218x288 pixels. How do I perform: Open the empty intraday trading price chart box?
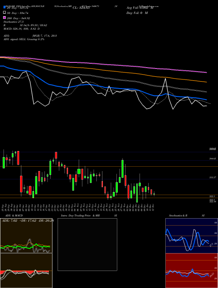point(87,244)
